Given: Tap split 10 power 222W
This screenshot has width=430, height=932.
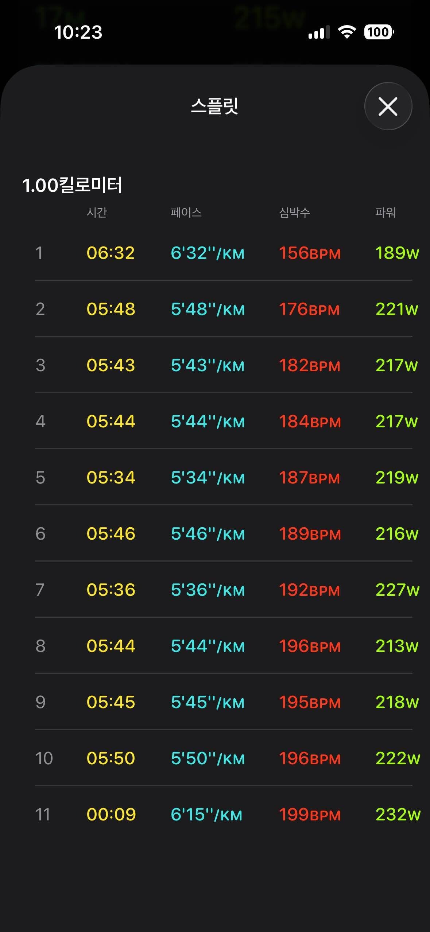Looking at the screenshot, I should point(398,758).
